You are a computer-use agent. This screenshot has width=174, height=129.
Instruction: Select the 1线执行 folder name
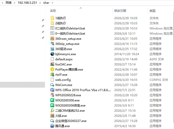[61, 18]
